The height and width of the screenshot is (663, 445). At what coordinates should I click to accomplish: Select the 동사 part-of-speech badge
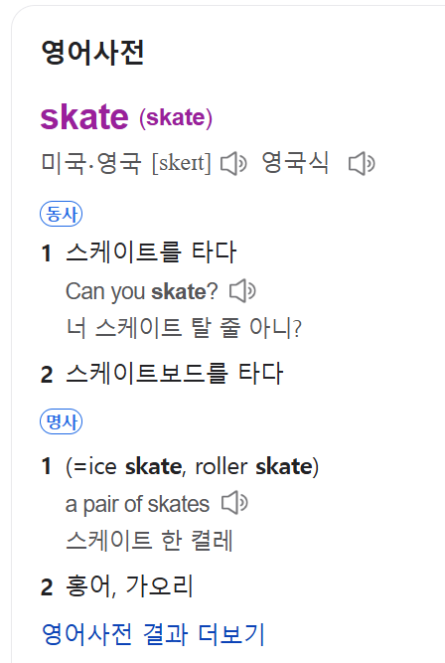(x=62, y=214)
